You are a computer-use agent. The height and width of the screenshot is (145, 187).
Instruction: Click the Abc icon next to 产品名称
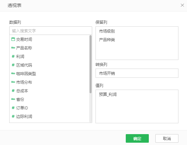(13, 48)
